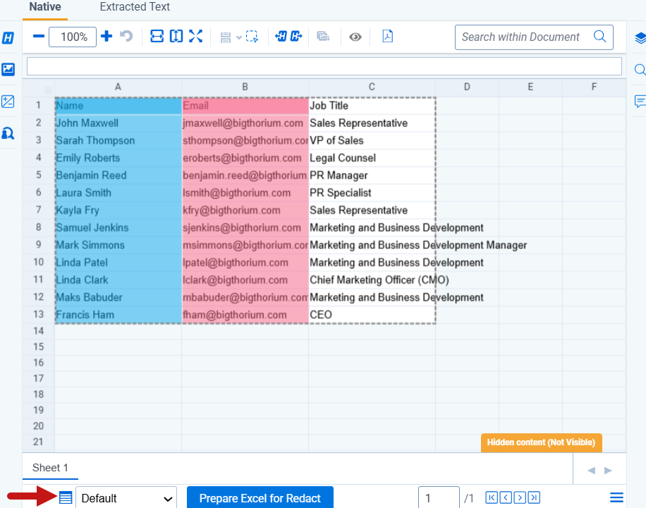
Task: Switch to the Extracted Text tab
Action: pos(135,7)
